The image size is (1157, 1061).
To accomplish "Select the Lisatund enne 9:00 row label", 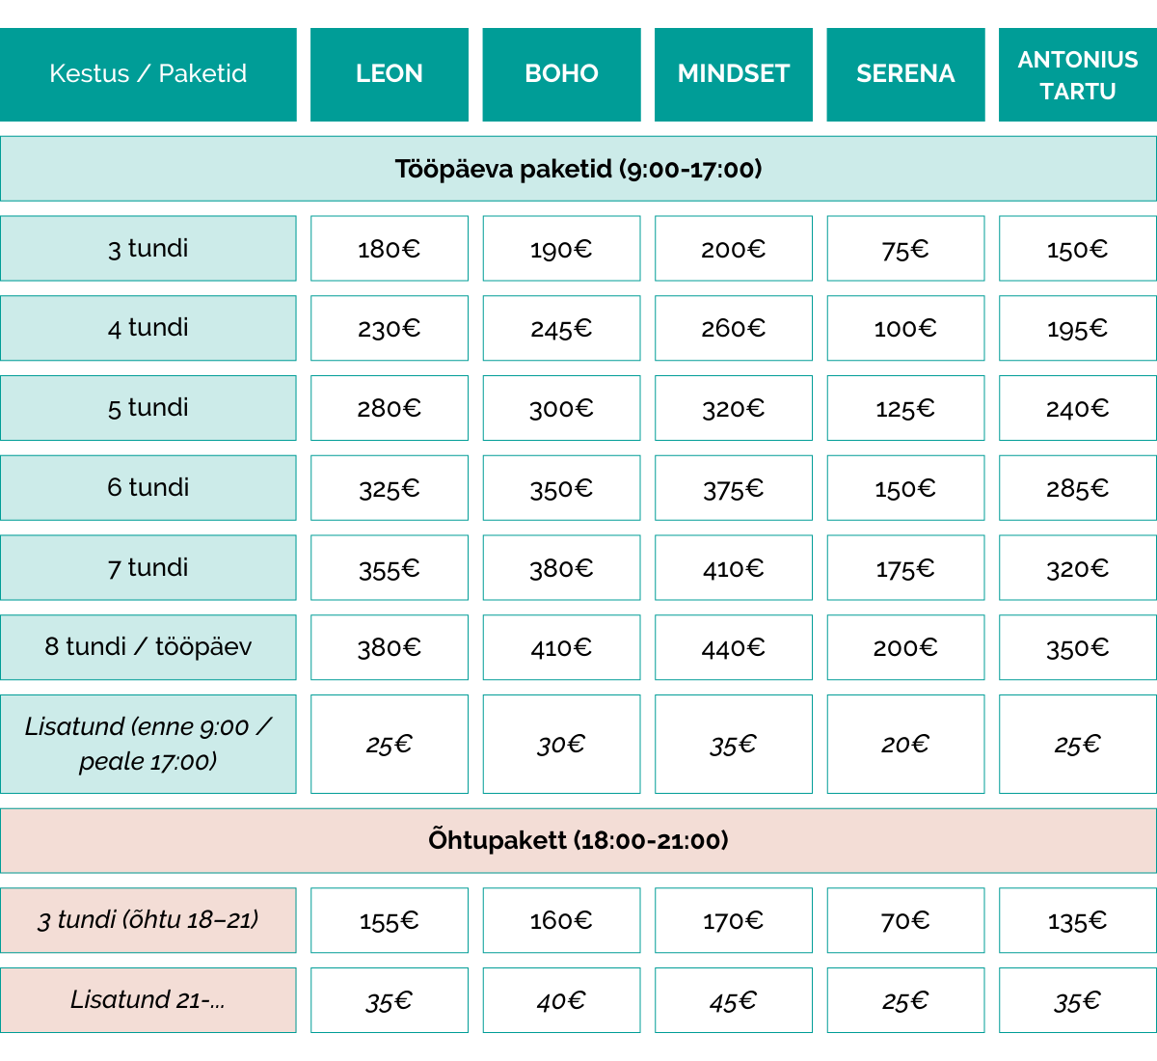I will pos(148,744).
